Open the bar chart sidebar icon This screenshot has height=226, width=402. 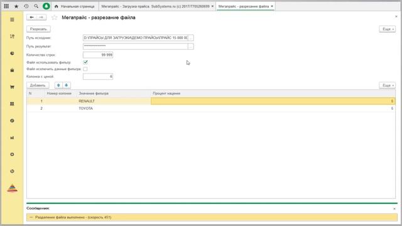point(12,137)
